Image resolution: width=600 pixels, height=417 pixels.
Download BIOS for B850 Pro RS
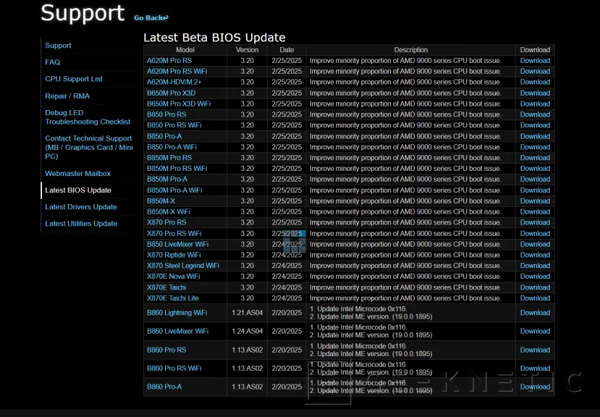pos(535,114)
